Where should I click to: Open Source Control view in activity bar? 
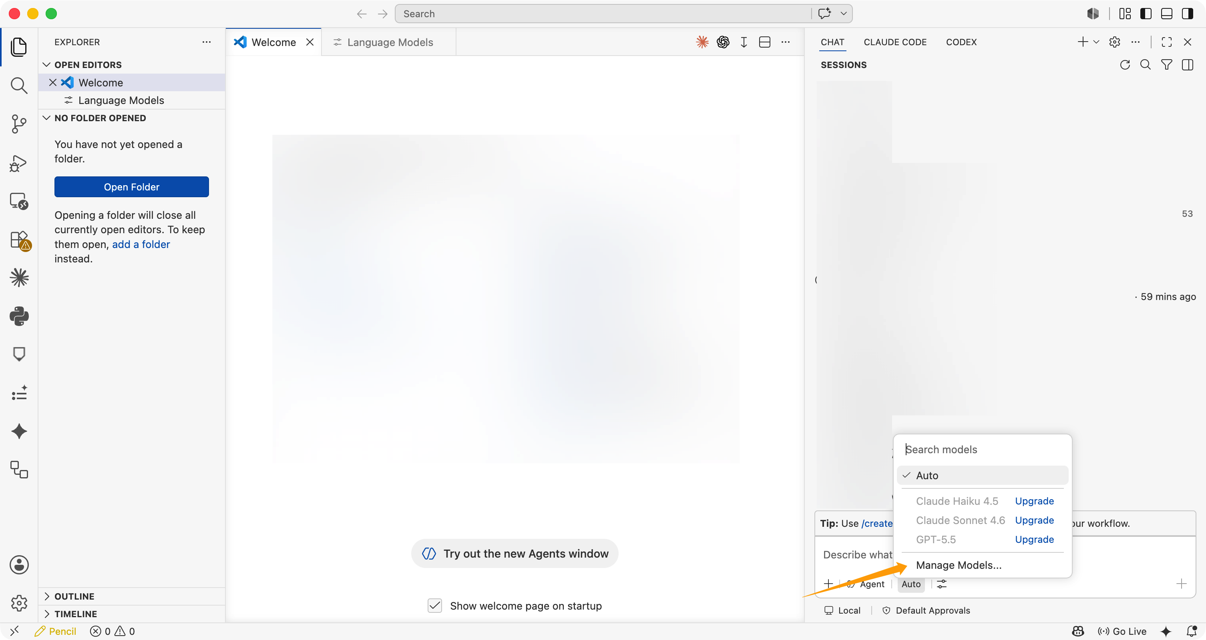click(x=19, y=124)
